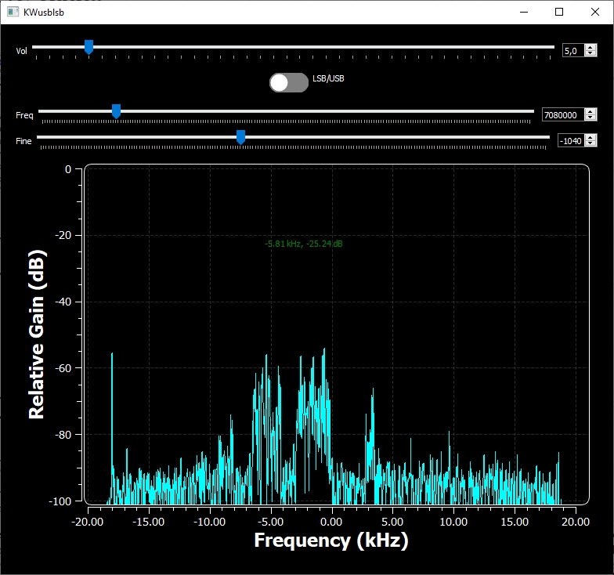Decrease volume with the Vol down arrow
The height and width of the screenshot is (575, 614).
tap(591, 54)
